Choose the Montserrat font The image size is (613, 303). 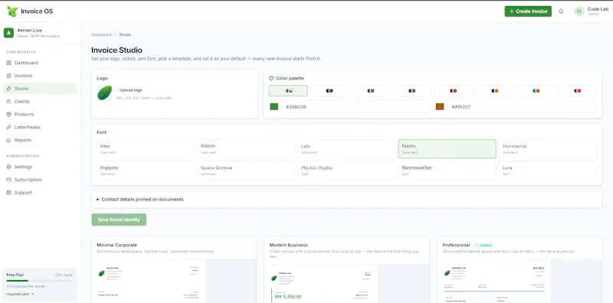(548, 148)
